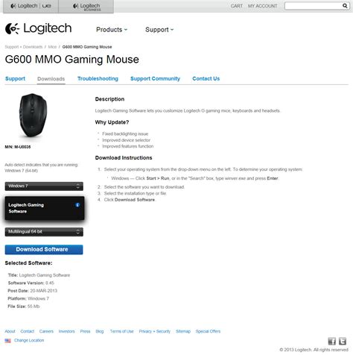Open the Products menu
Screen dimensions: 353x355
112,30
